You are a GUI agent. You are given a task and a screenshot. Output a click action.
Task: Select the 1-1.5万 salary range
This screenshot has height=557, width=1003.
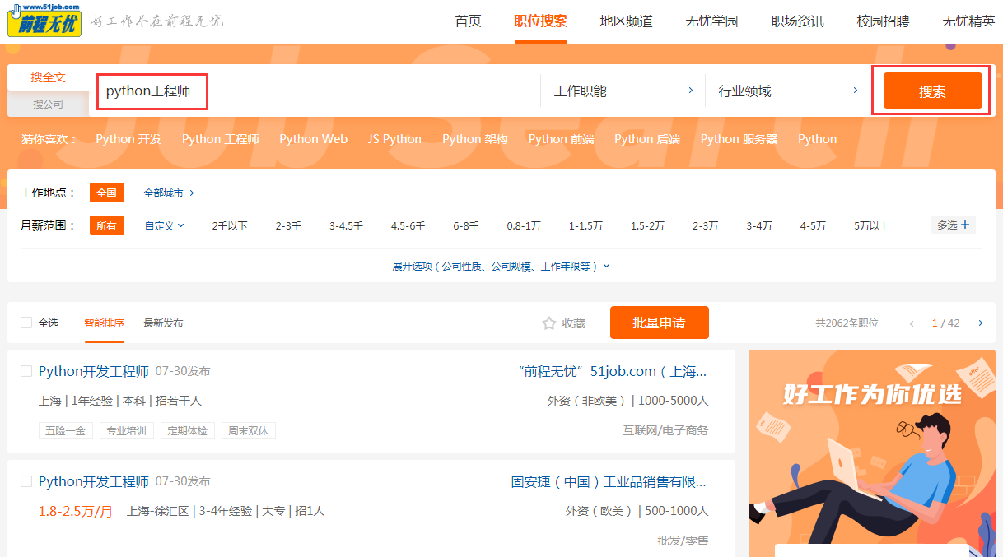(585, 225)
